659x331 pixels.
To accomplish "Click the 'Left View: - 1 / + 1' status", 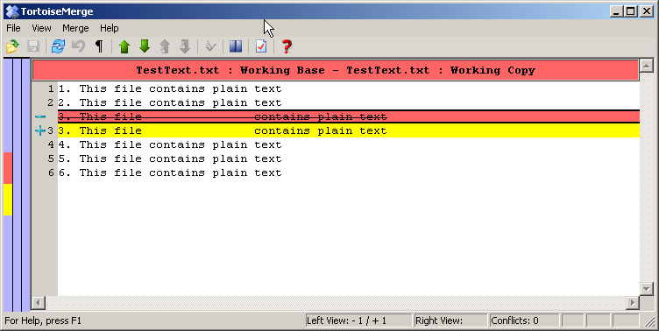I will (358, 320).
